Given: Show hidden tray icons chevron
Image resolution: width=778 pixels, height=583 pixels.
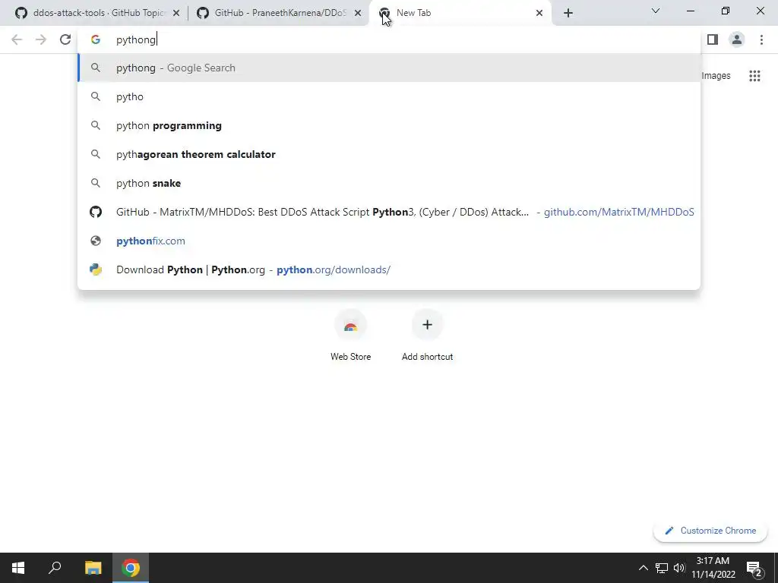Looking at the screenshot, I should click(643, 568).
